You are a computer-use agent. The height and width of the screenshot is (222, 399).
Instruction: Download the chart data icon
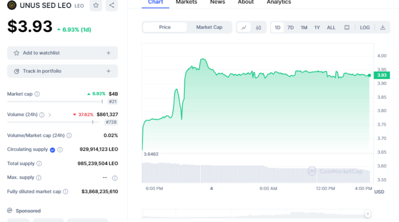click(383, 27)
